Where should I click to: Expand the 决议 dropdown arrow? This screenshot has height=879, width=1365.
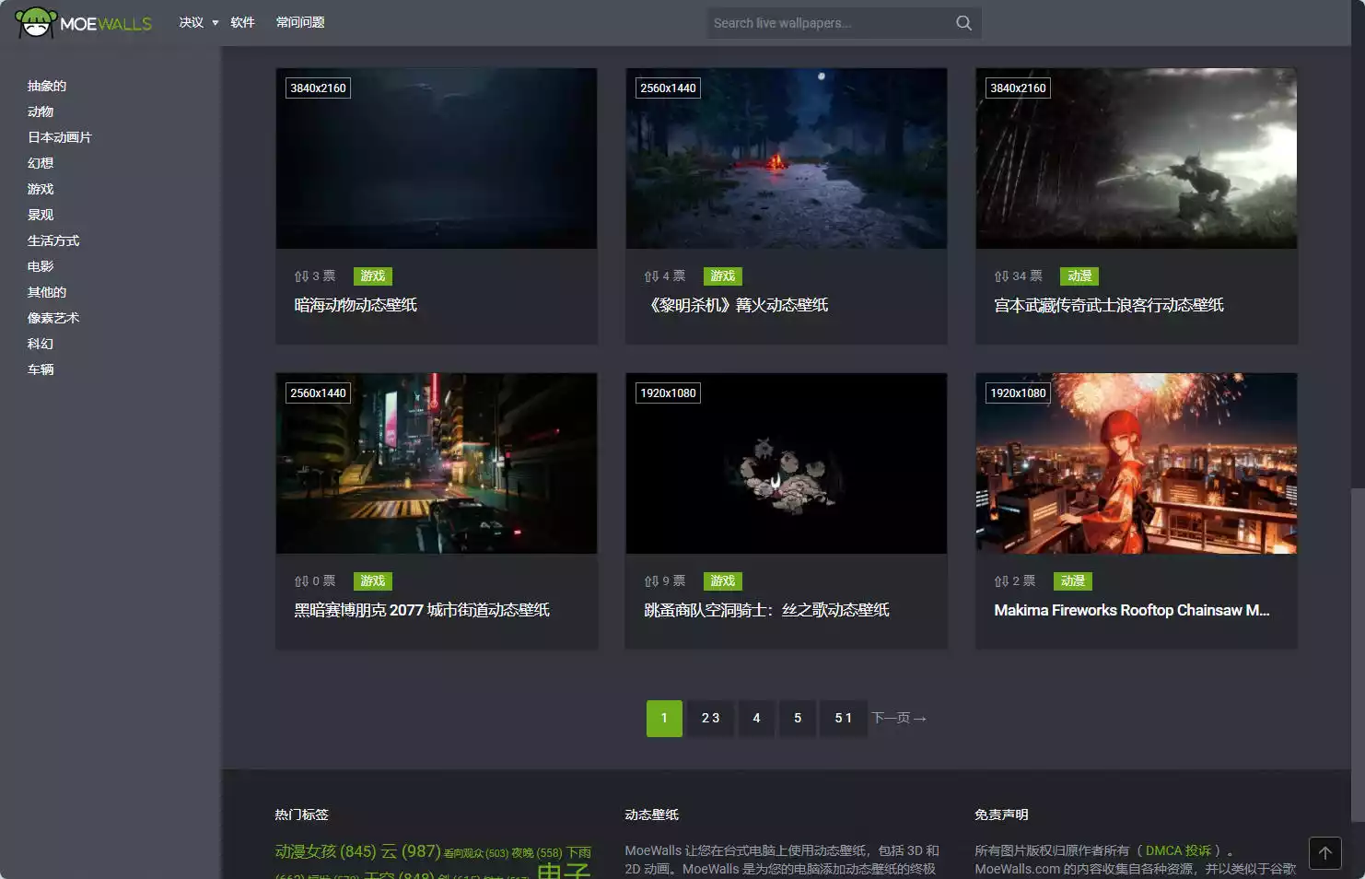(x=216, y=23)
